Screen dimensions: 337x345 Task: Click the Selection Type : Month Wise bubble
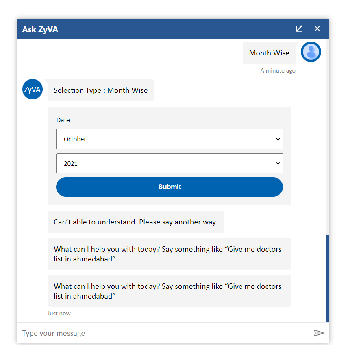100,90
